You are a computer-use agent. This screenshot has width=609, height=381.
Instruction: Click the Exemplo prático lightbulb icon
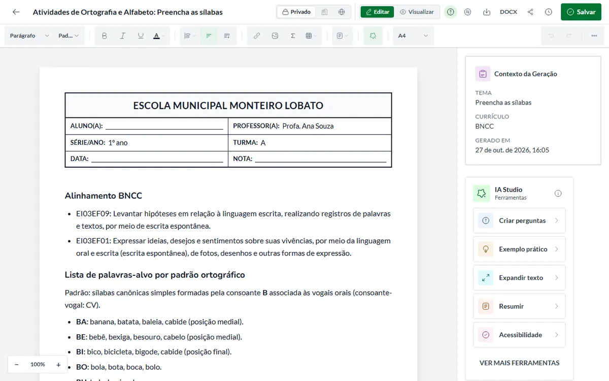point(486,249)
